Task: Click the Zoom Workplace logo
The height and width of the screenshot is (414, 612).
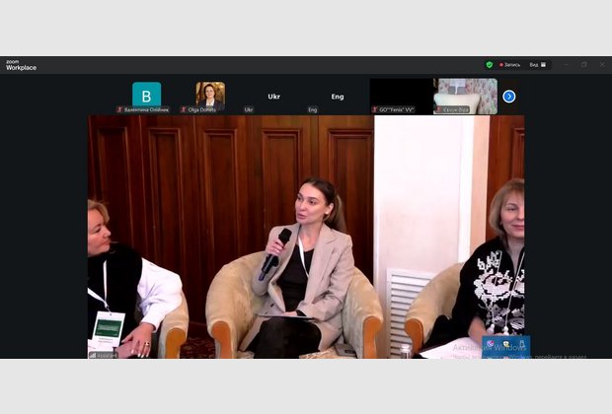Action: tap(21, 65)
